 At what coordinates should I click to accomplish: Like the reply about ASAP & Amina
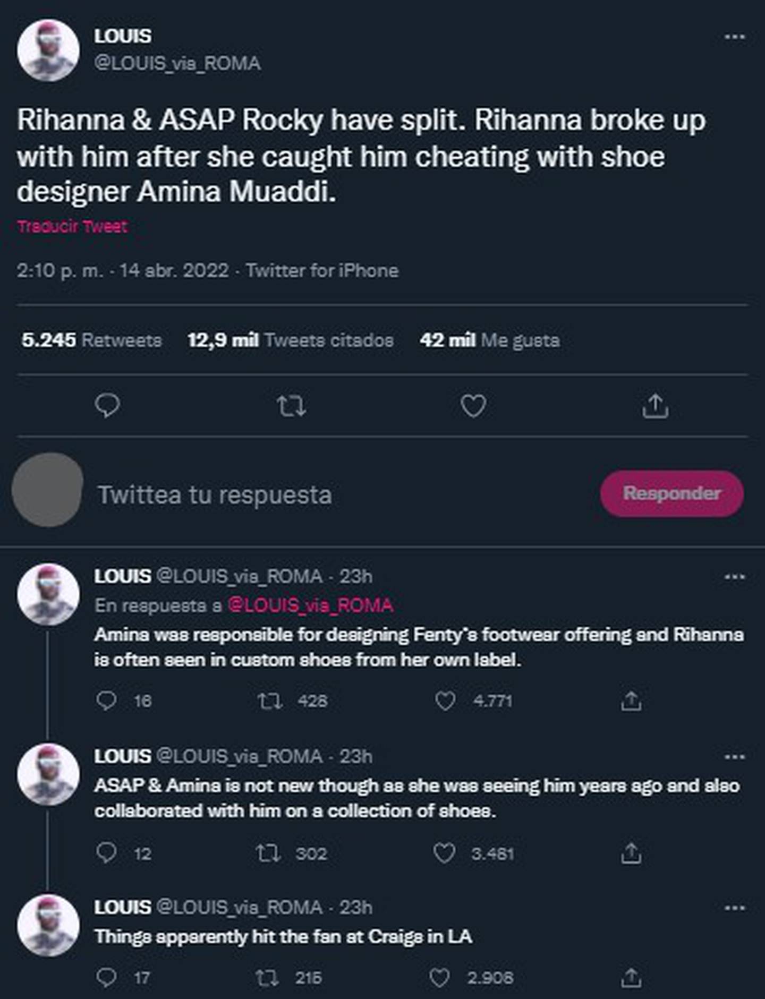[444, 853]
